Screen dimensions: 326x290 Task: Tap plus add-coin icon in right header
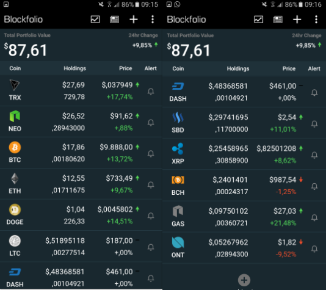click(x=297, y=20)
